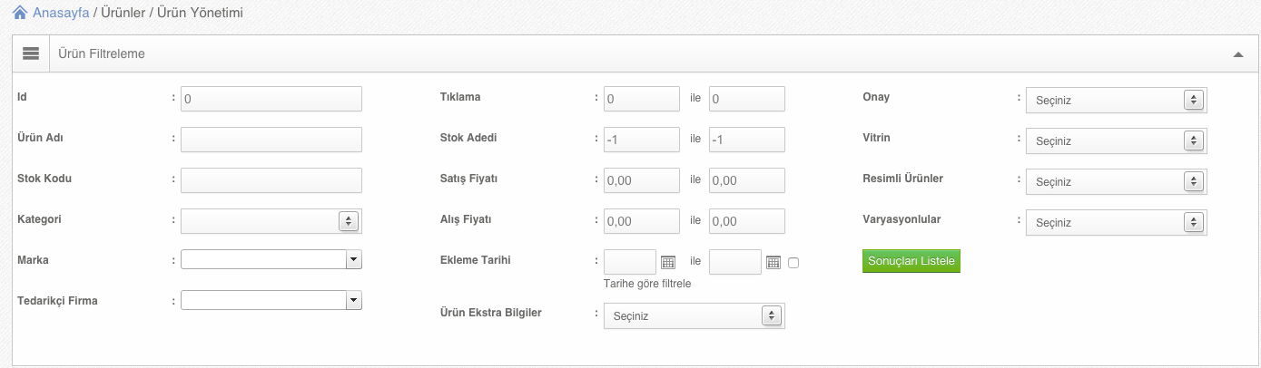Focus the Ürün Adı text field
Image resolution: width=1261 pixels, height=368 pixels.
click(271, 140)
